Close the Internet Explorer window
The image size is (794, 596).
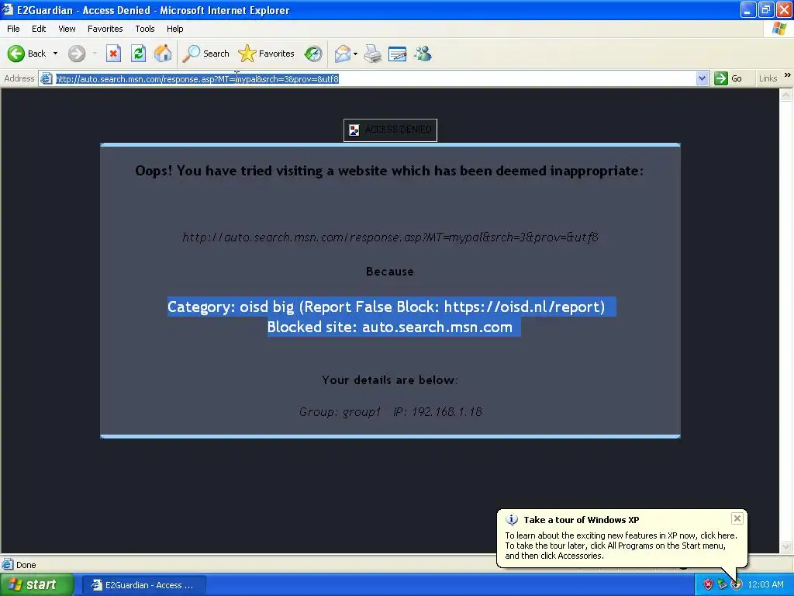tap(785, 9)
